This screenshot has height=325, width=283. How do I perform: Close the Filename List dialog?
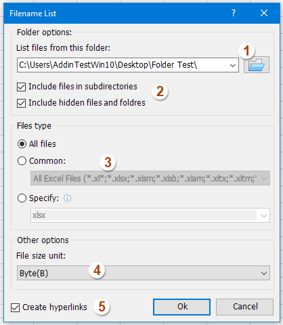264,13
